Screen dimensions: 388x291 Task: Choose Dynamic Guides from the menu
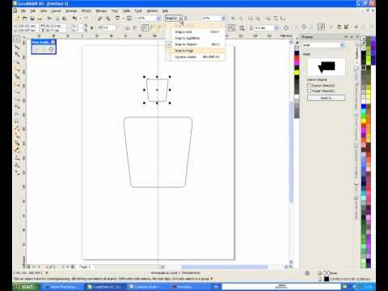pyautogui.click(x=196, y=57)
